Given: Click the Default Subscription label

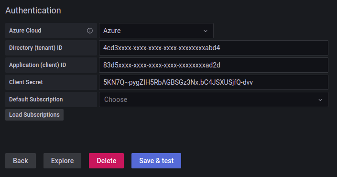Looking at the screenshot, I should coord(36,100).
